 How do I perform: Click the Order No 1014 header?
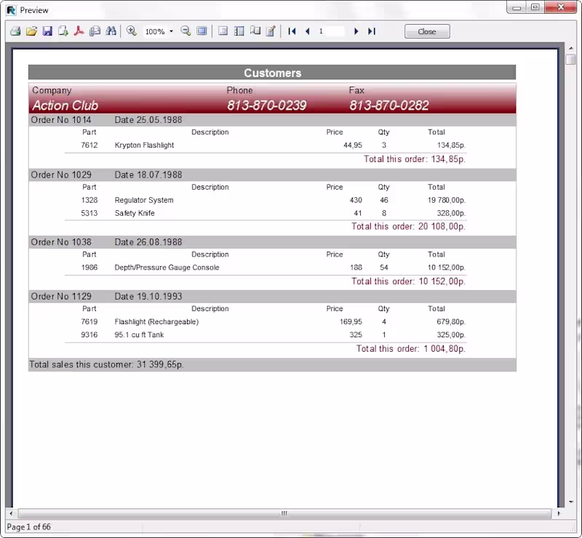point(61,120)
